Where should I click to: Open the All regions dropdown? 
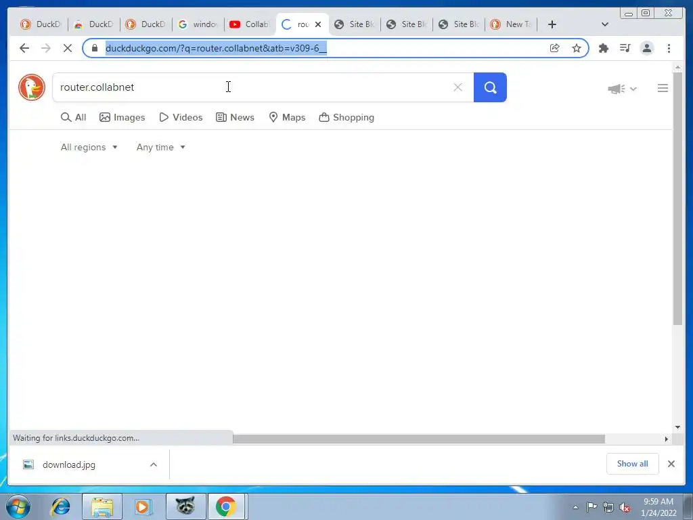click(89, 147)
